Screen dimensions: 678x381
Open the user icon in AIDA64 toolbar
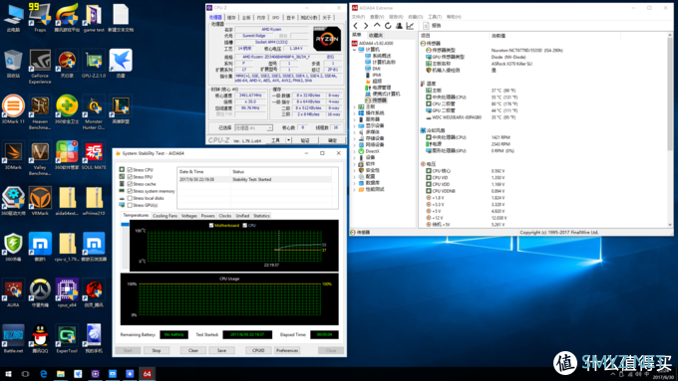(399, 26)
